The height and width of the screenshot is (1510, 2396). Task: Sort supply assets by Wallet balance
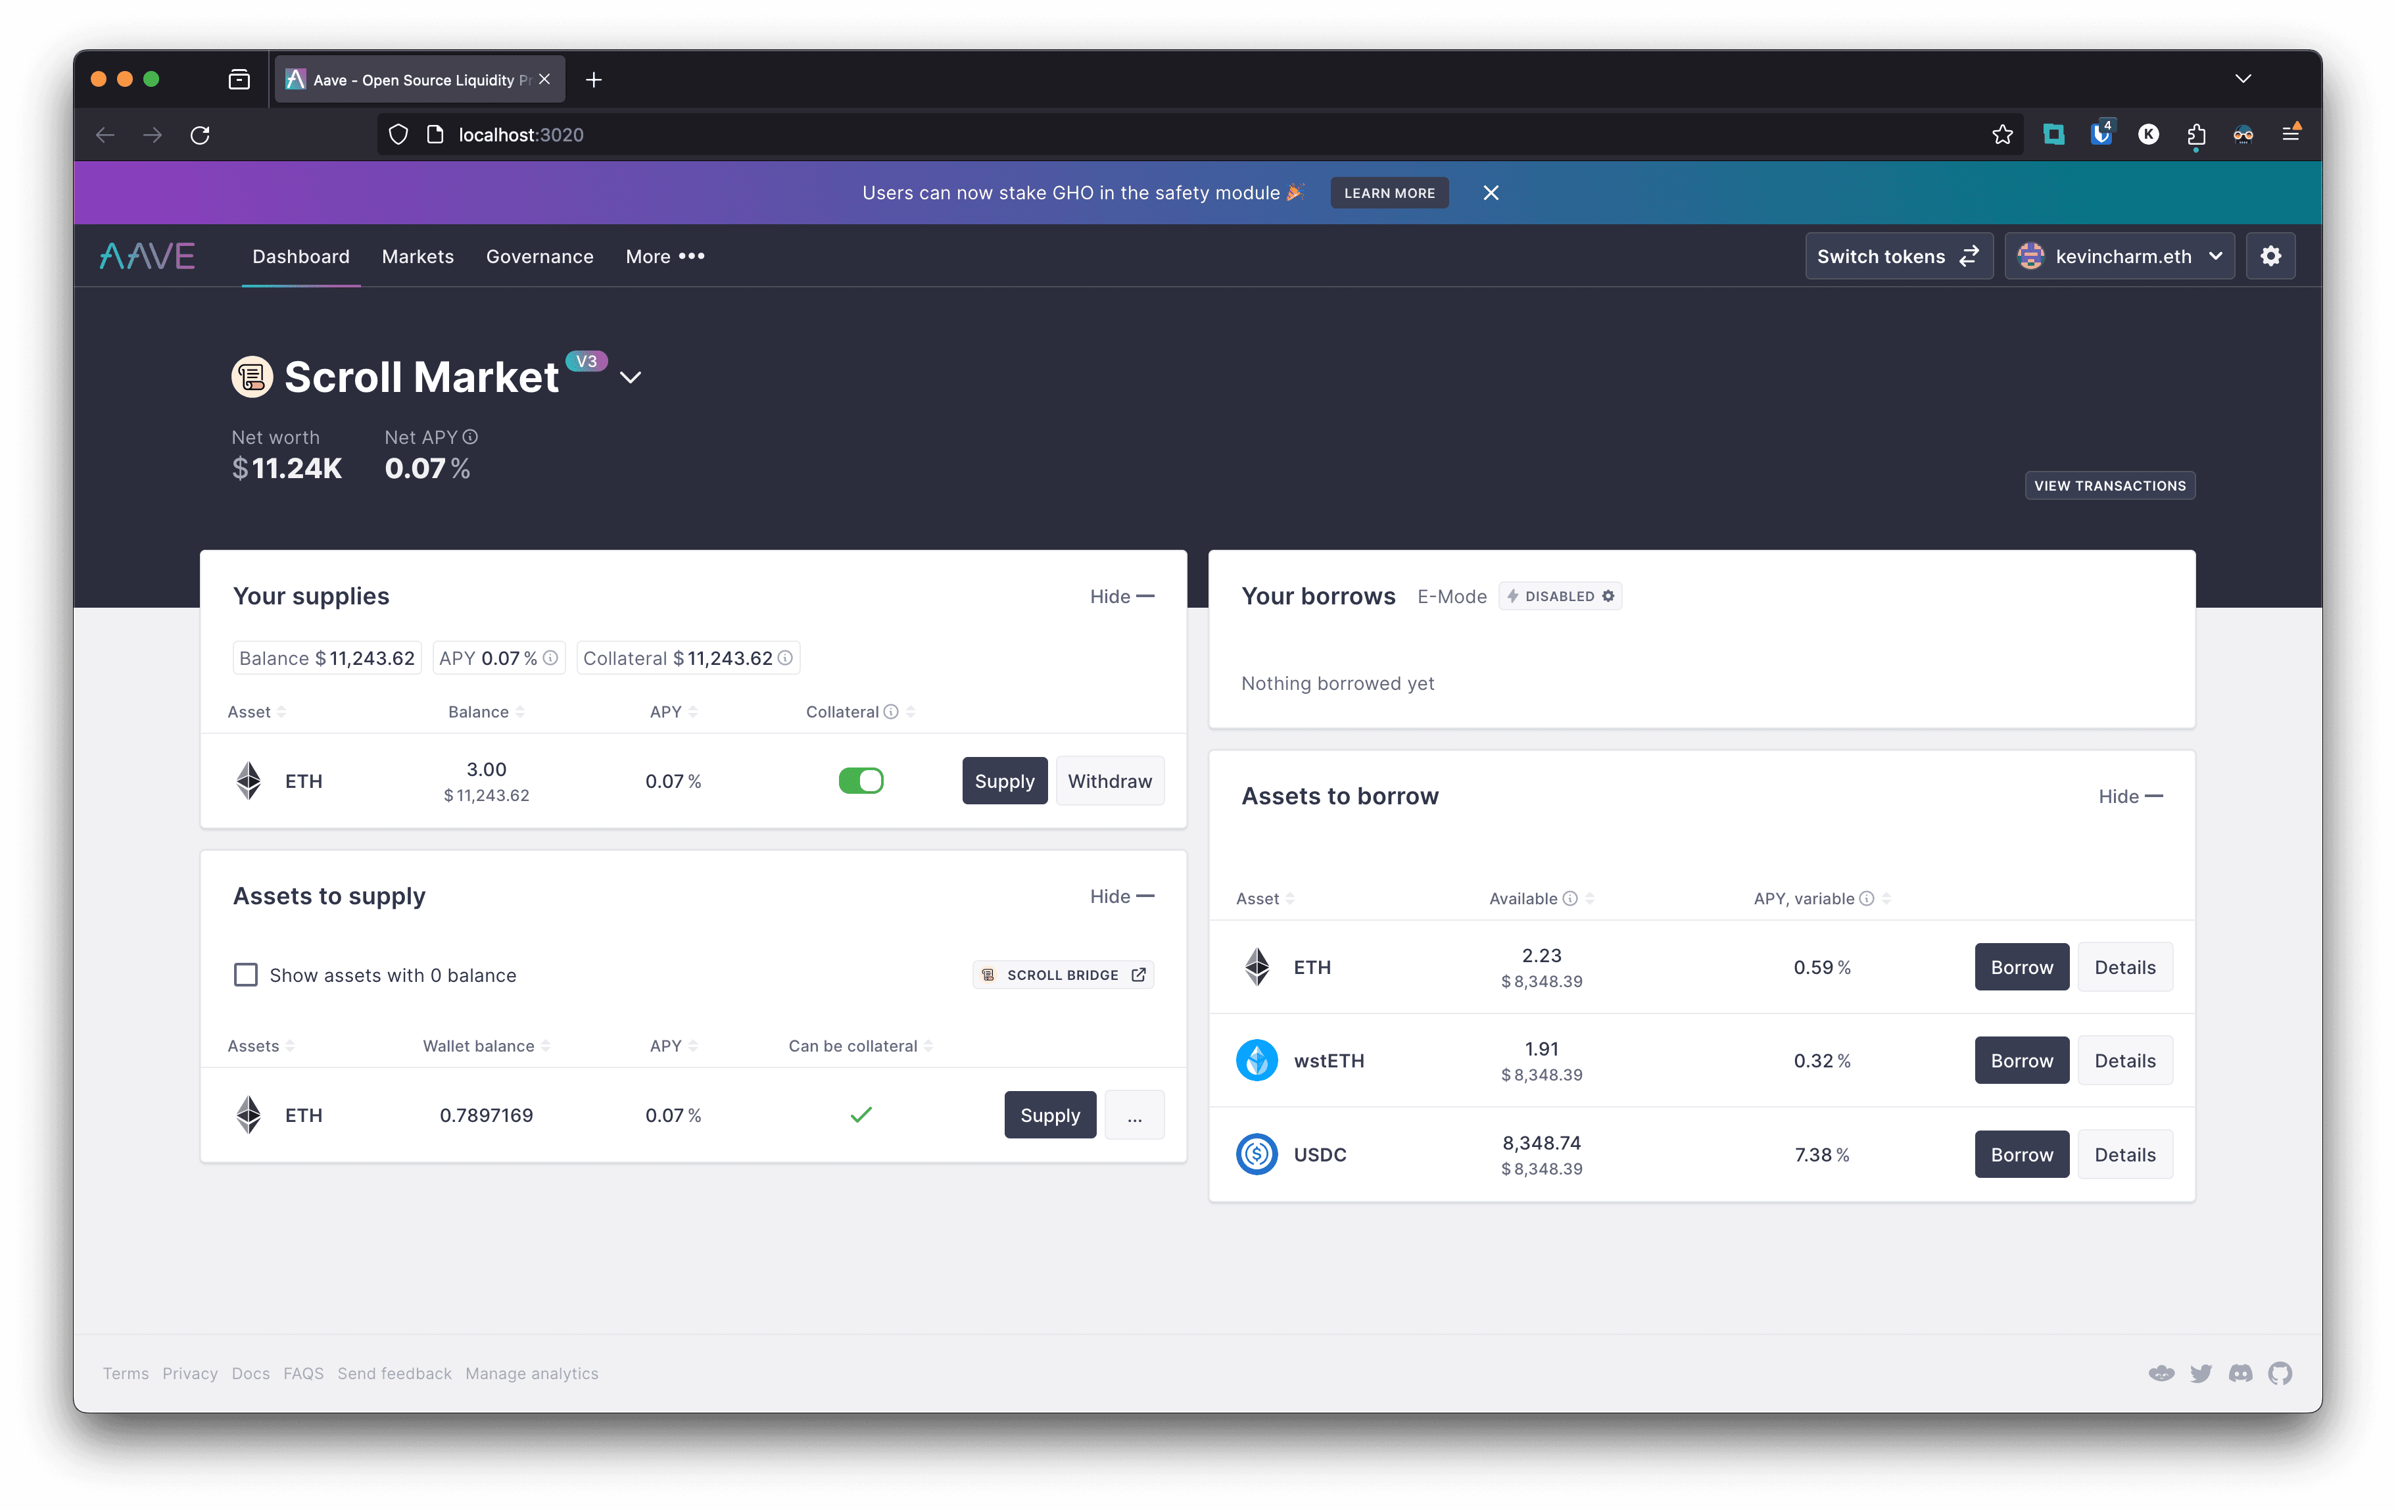coord(487,1046)
